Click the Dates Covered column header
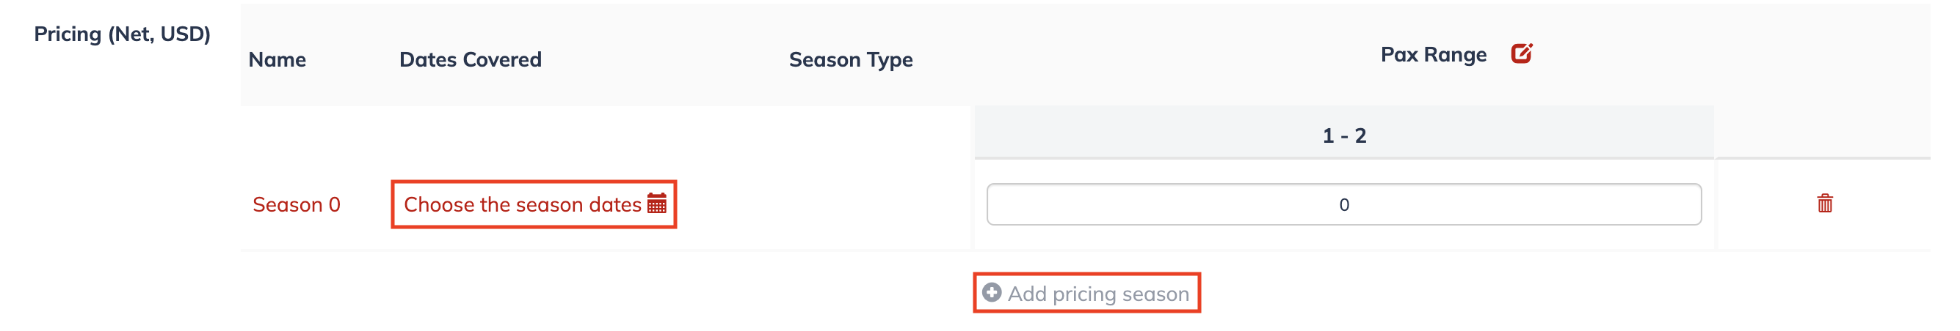The image size is (1960, 331). pos(471,59)
